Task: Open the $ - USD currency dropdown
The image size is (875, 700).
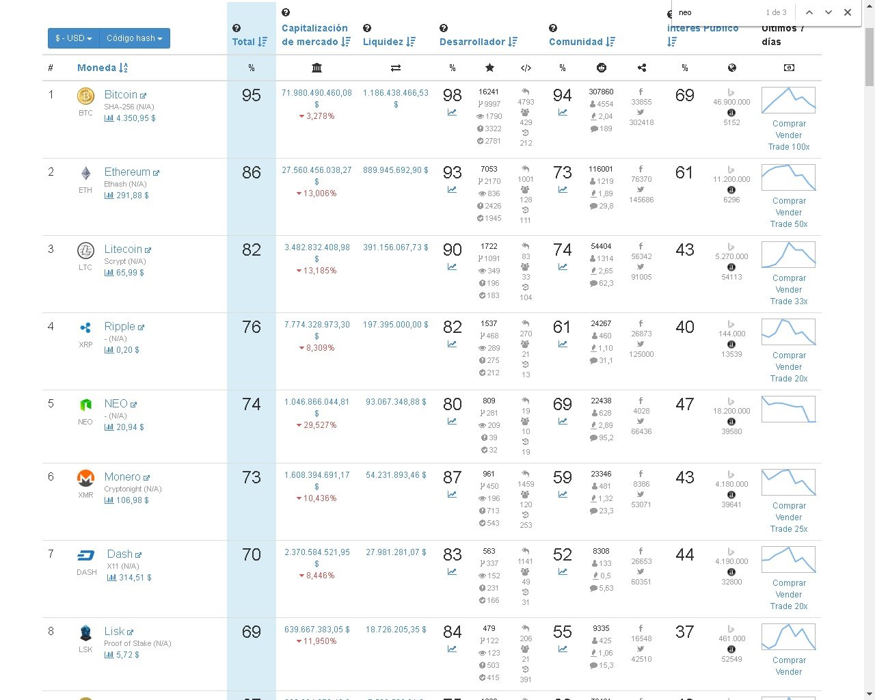Action: (74, 38)
